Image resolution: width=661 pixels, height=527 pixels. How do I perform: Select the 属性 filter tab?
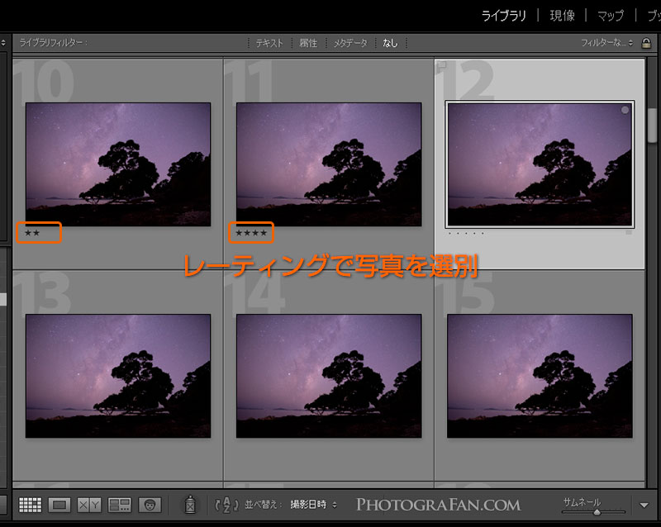pos(308,43)
